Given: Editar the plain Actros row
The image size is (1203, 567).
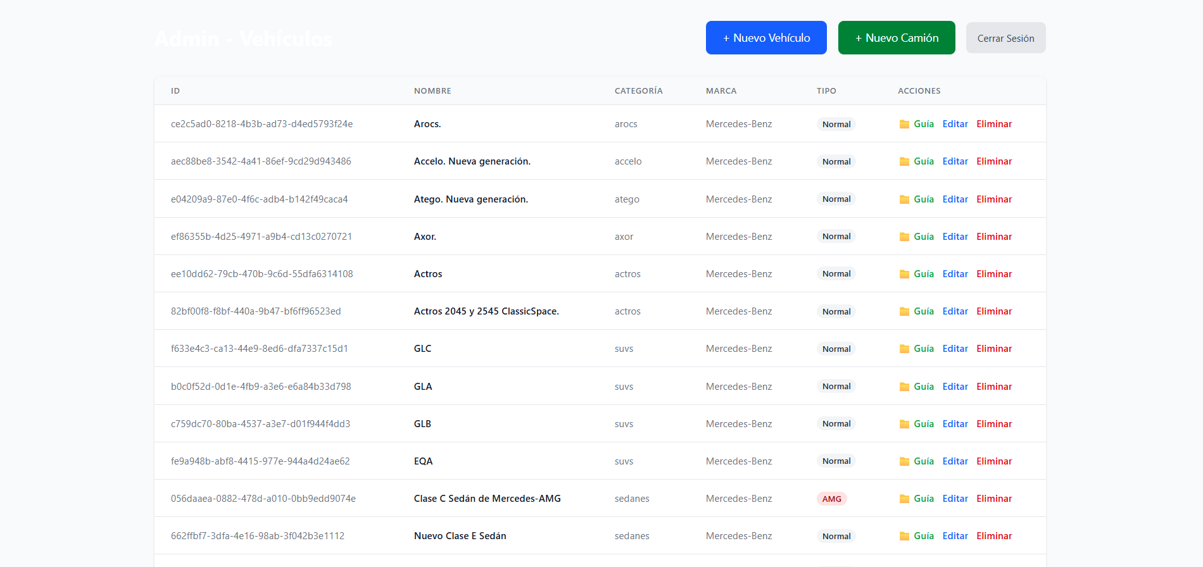Looking at the screenshot, I should [x=955, y=274].
